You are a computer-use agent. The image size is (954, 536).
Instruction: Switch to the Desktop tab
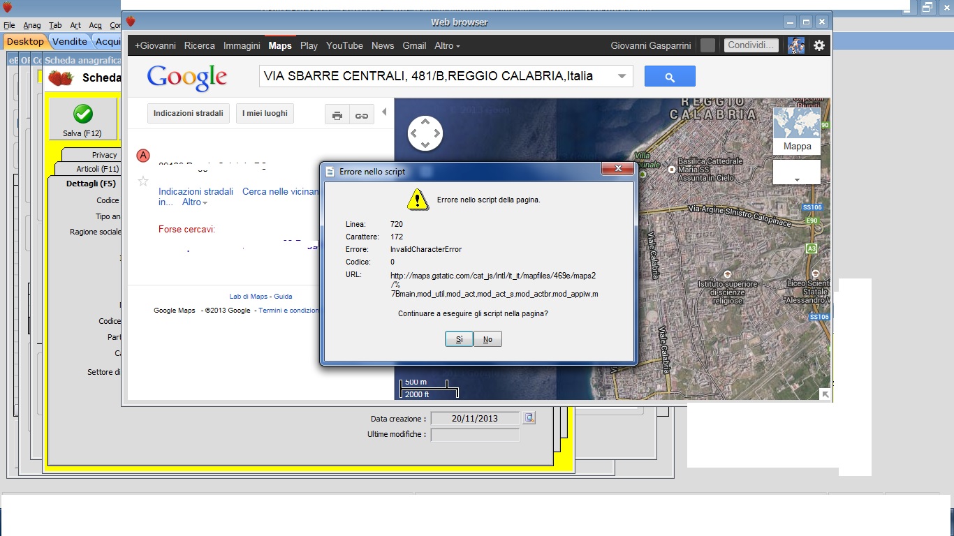pos(25,41)
